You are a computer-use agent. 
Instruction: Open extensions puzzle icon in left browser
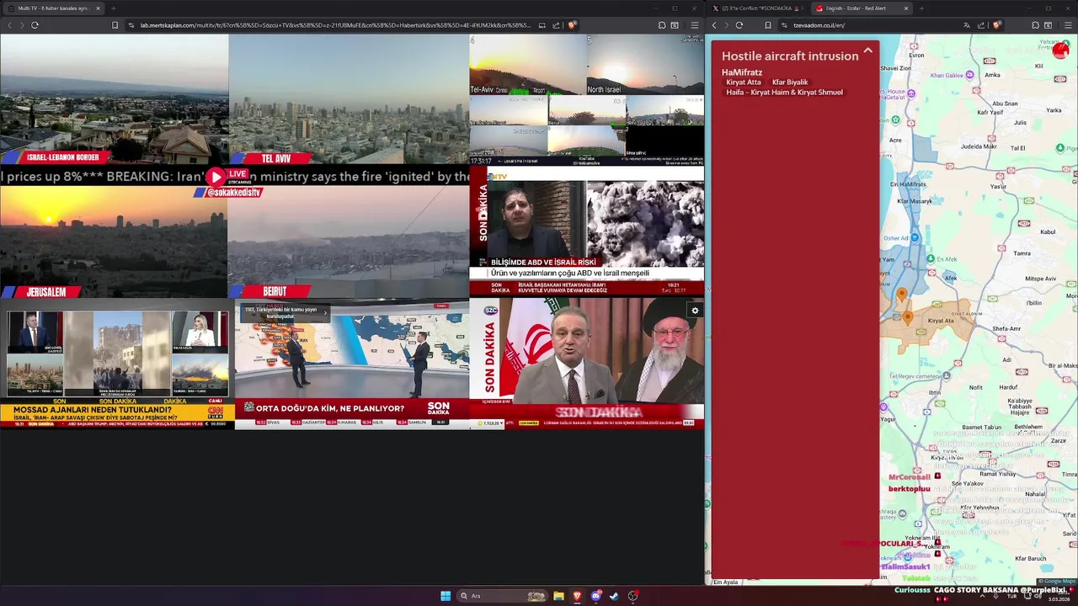(662, 25)
